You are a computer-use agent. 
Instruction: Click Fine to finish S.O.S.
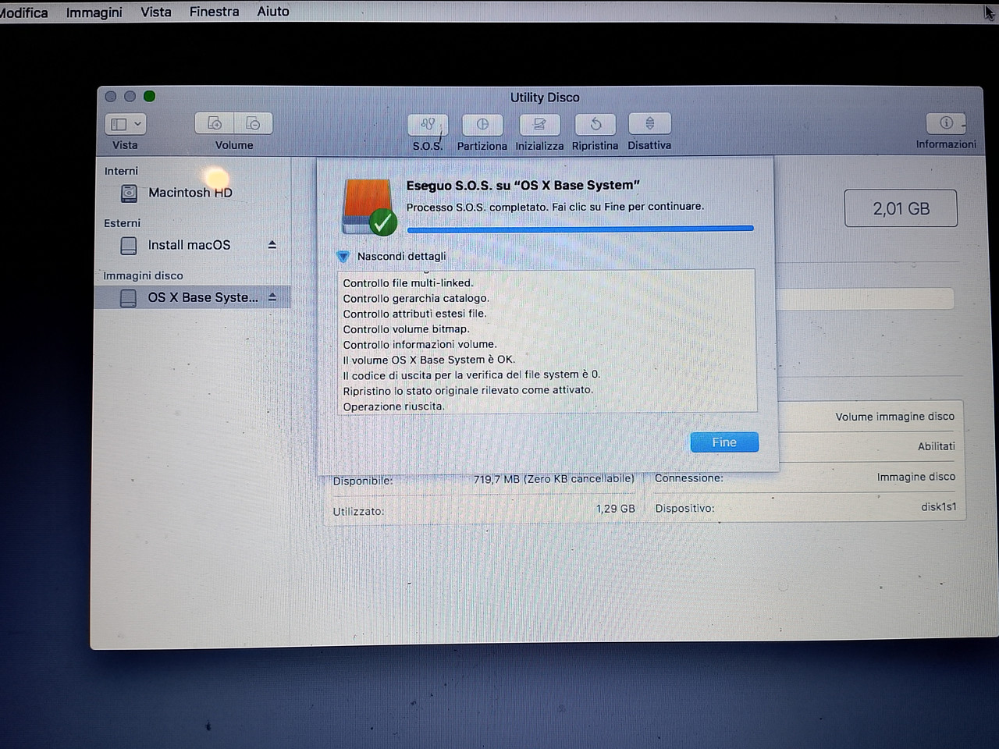tap(724, 442)
